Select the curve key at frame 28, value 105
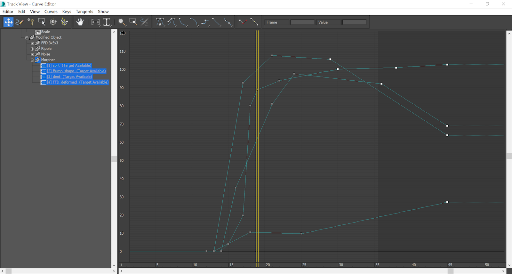 pos(331,59)
